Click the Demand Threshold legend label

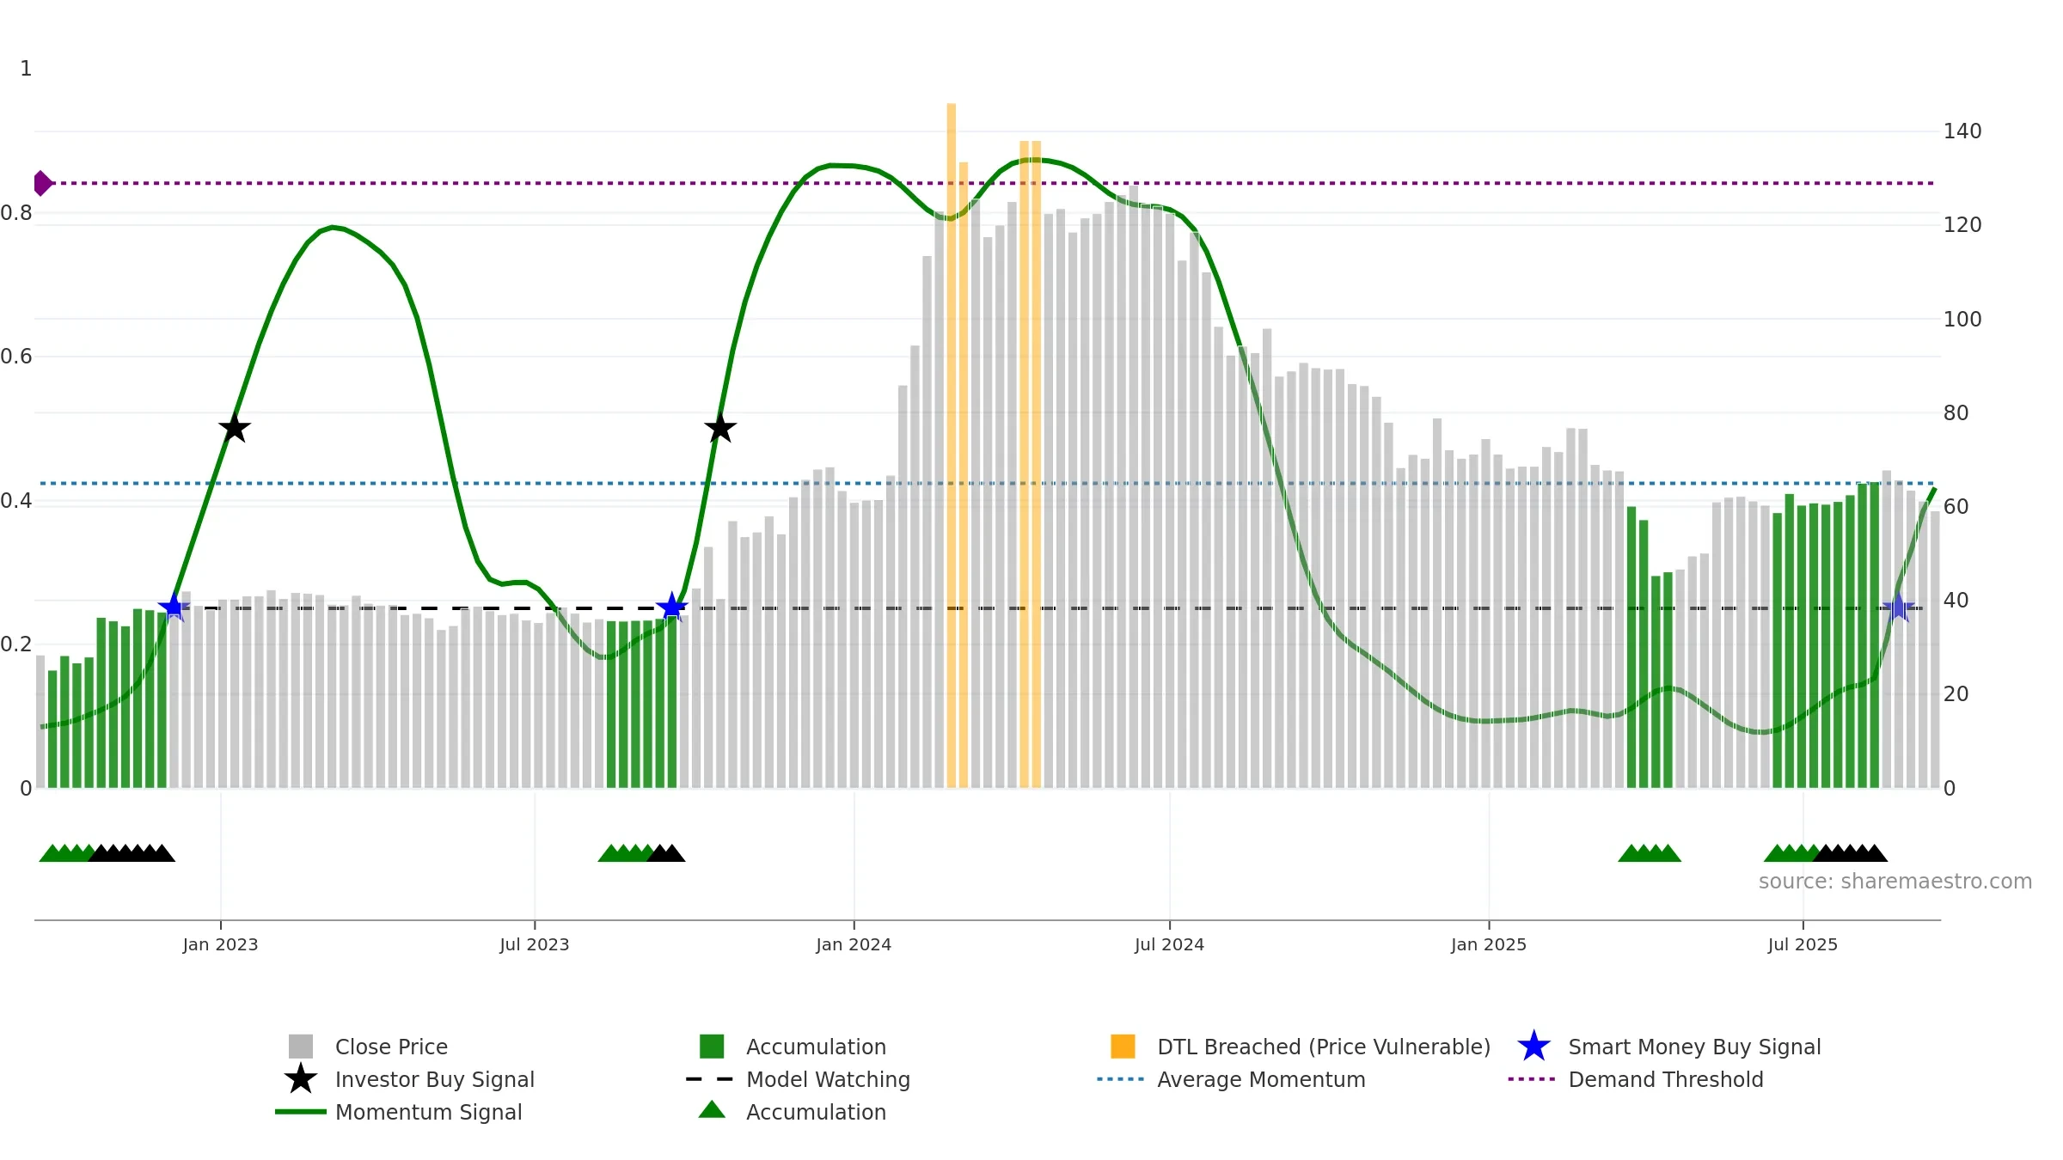coord(1666,1079)
